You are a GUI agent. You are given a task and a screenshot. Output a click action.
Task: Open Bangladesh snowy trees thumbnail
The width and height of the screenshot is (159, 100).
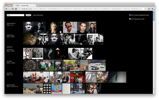pos(78,89)
